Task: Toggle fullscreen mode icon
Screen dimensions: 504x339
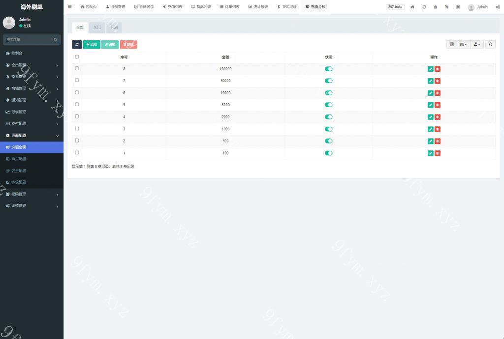Action: [x=458, y=7]
